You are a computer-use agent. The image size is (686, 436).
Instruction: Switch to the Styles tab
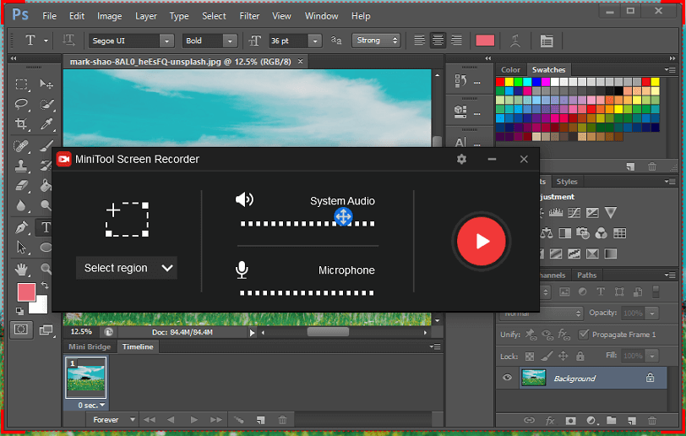tap(567, 182)
